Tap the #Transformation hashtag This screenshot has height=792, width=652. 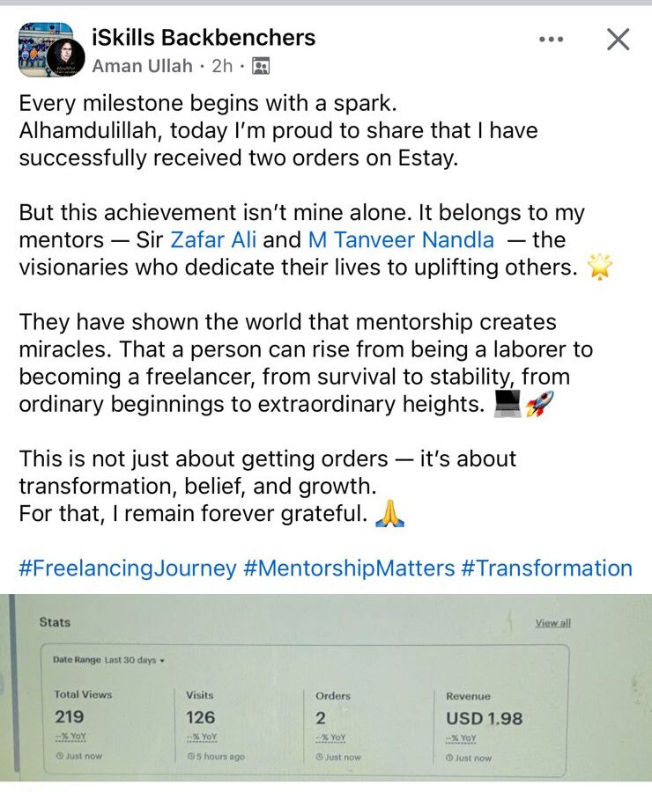pyautogui.click(x=546, y=568)
